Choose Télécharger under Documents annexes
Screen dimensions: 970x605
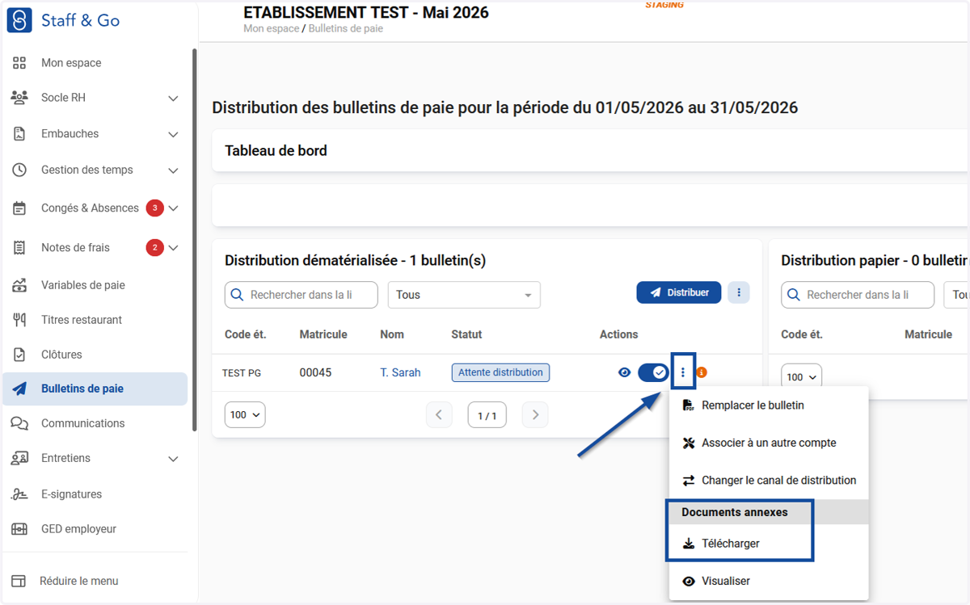tap(769, 544)
